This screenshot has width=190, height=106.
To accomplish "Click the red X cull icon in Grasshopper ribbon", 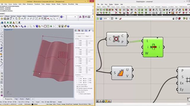I will [x=116, y=12].
